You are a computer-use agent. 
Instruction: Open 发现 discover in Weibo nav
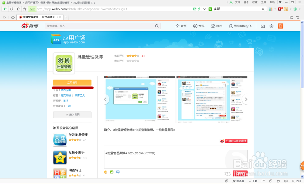tap(199, 26)
